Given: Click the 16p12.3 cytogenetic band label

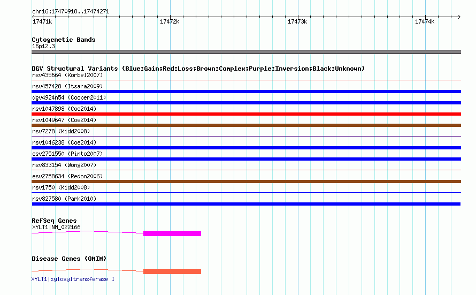Looking at the screenshot, I should click(x=43, y=46).
